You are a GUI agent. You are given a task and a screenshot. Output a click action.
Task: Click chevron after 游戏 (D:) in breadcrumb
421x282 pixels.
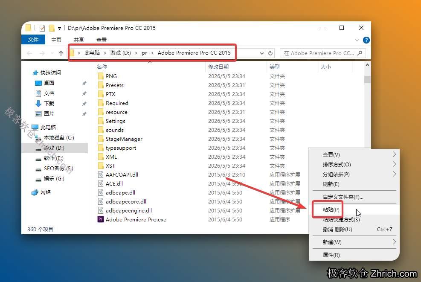[x=136, y=53]
